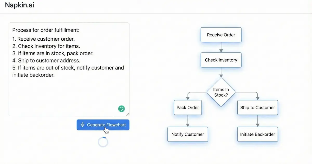Grab the text area resize handle

tap(127, 114)
